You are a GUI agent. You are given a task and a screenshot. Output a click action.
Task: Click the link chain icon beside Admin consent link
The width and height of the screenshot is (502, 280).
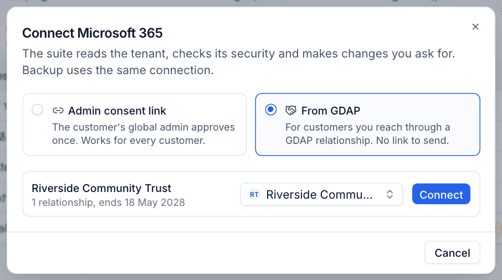pos(58,111)
